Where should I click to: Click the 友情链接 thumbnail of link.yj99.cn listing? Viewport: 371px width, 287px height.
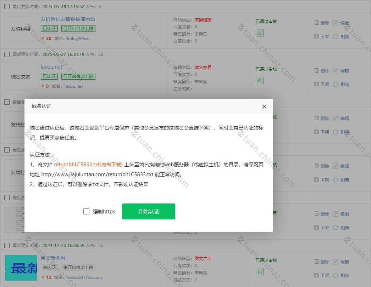[x=21, y=29]
